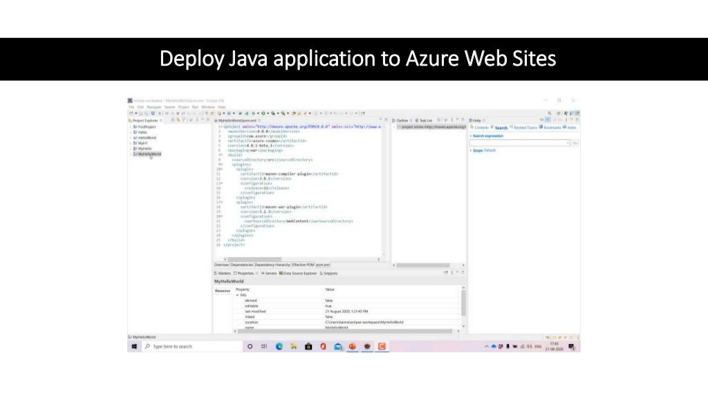Select the Overview tab of POM editor
708x398 pixels.
coord(221,265)
